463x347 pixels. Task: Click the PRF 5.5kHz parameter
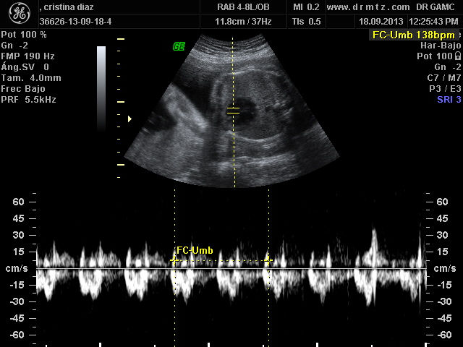coord(28,100)
